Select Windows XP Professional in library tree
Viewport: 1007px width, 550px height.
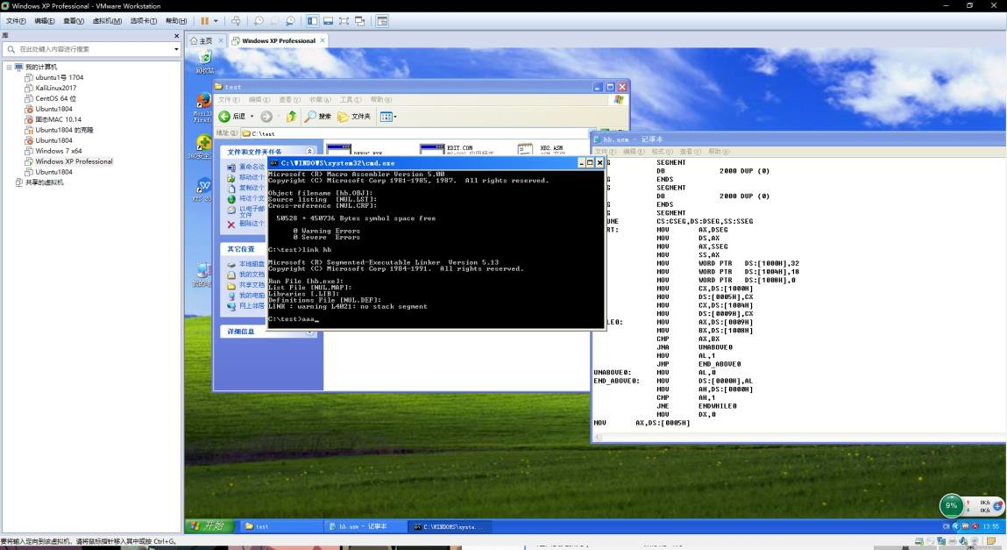click(x=74, y=161)
